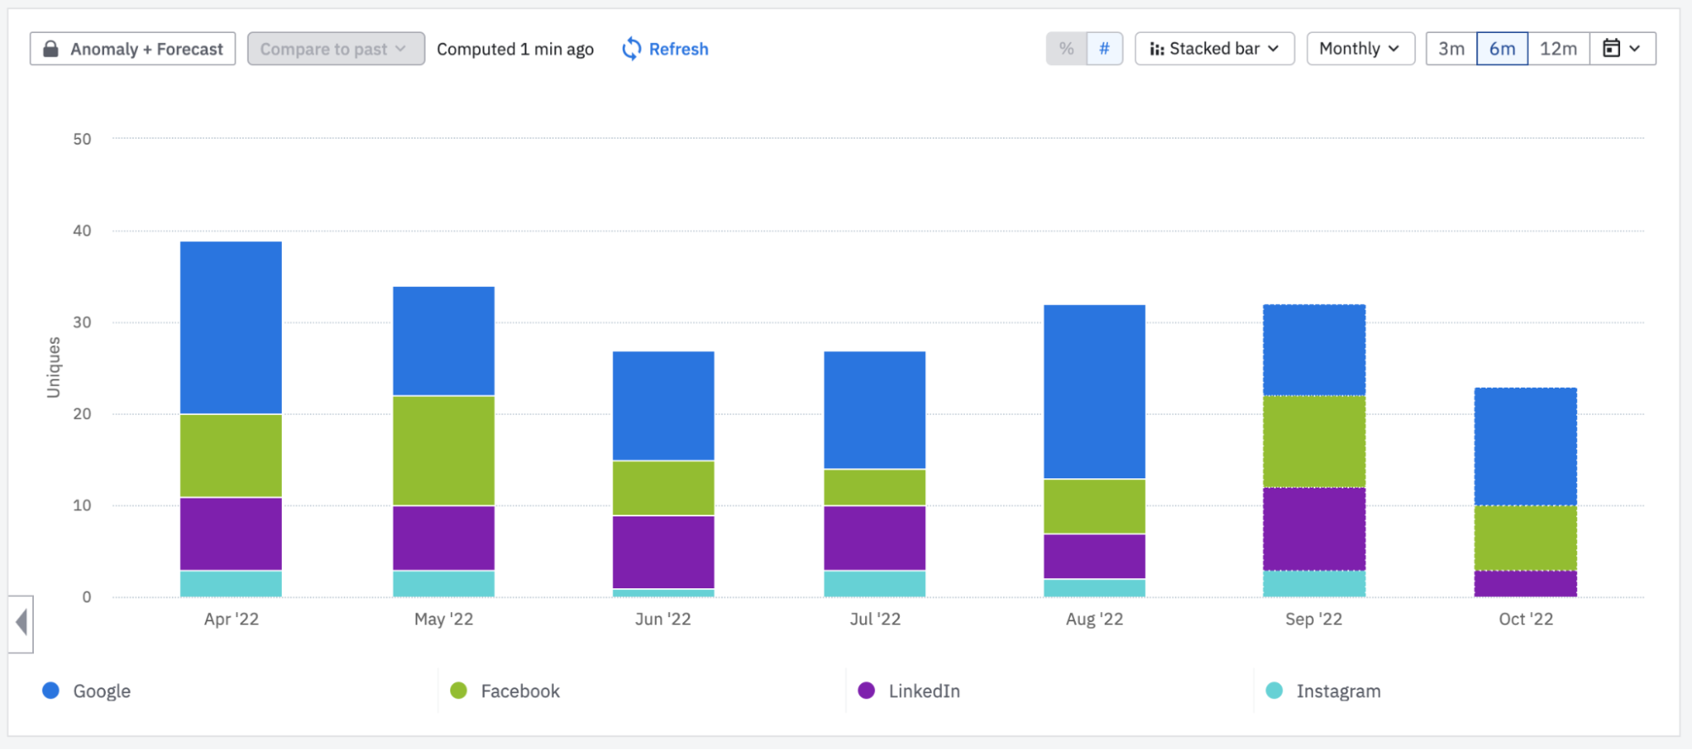Click the LinkedIn segment in Jun '22 bar

[664, 552]
